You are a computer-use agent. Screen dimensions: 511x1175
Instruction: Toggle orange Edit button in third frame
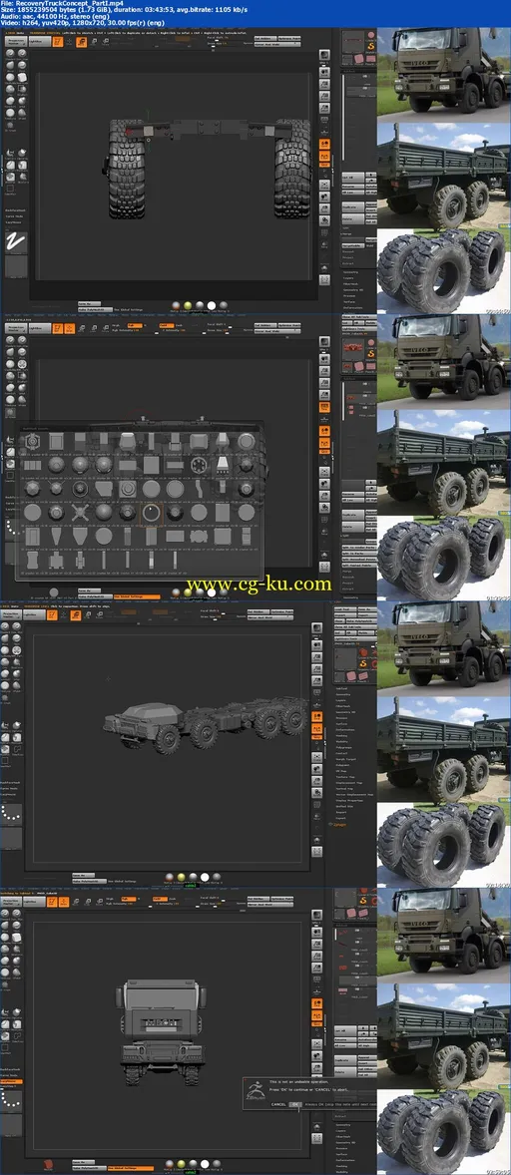[x=53, y=615]
